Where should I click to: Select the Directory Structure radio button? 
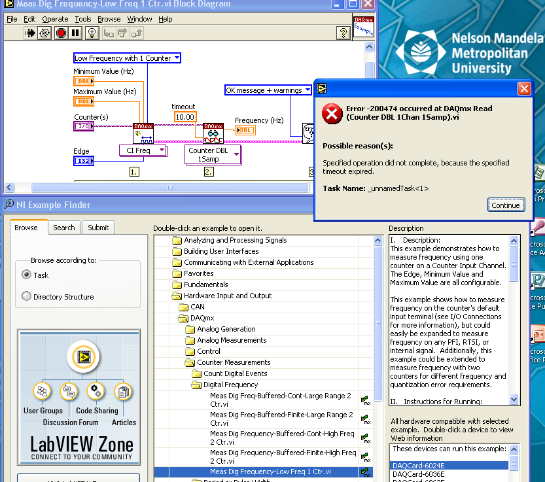(x=26, y=296)
